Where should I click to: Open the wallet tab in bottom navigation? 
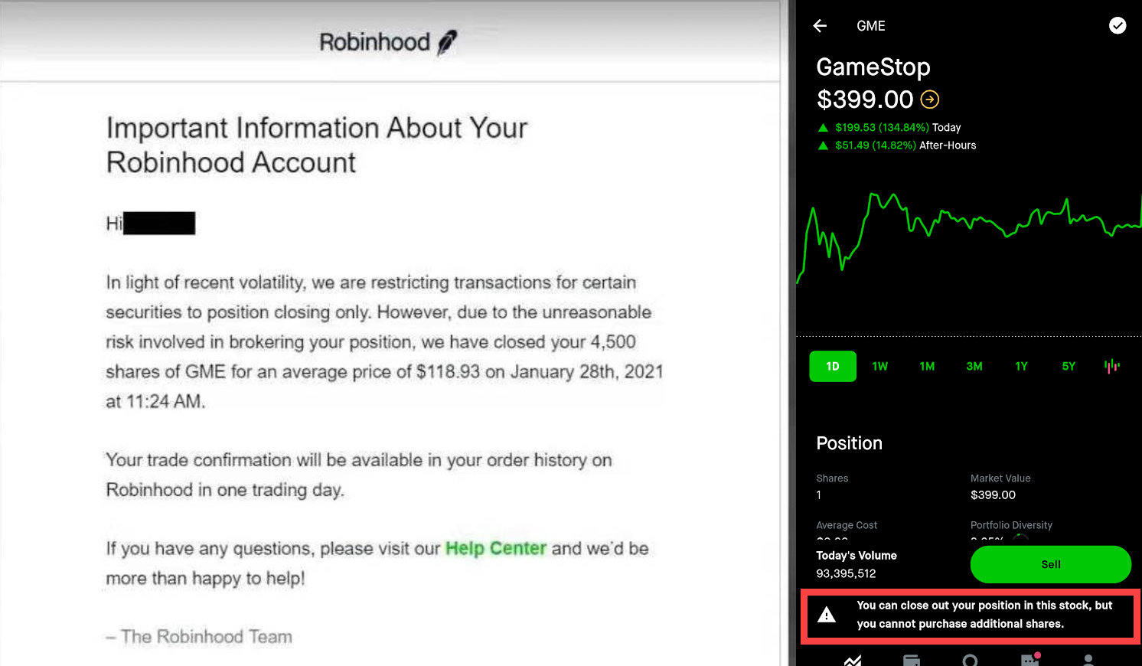911,660
